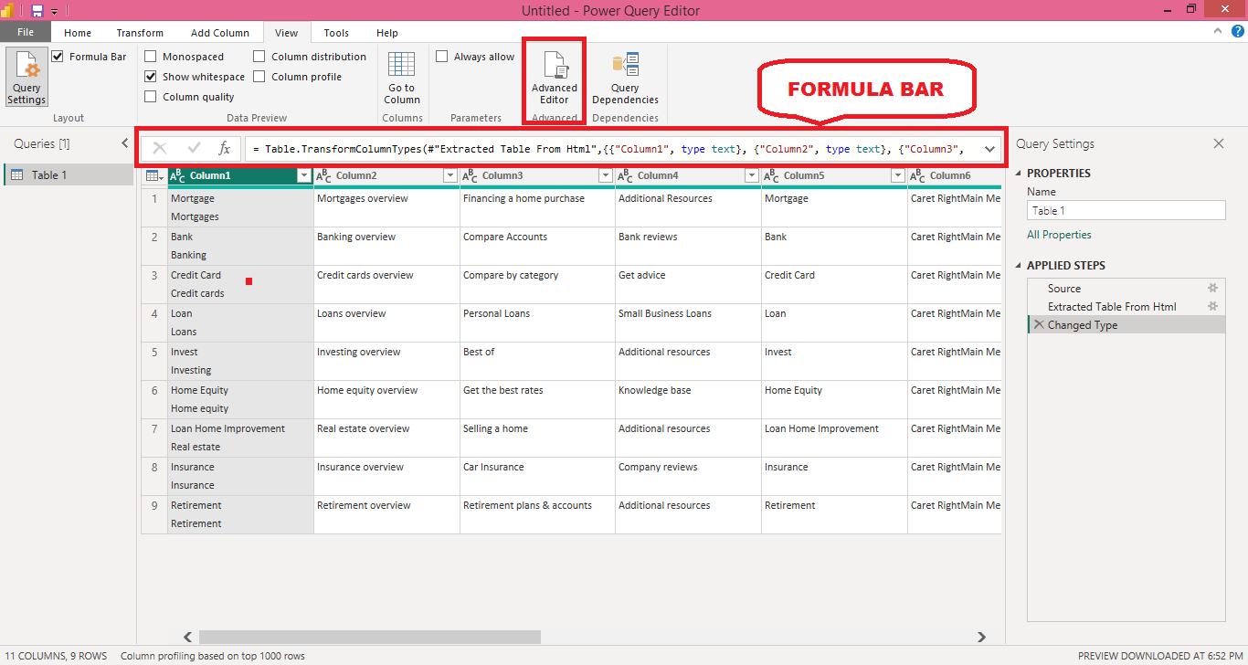Collapse the APPLIED STEPS section

tap(1019, 266)
